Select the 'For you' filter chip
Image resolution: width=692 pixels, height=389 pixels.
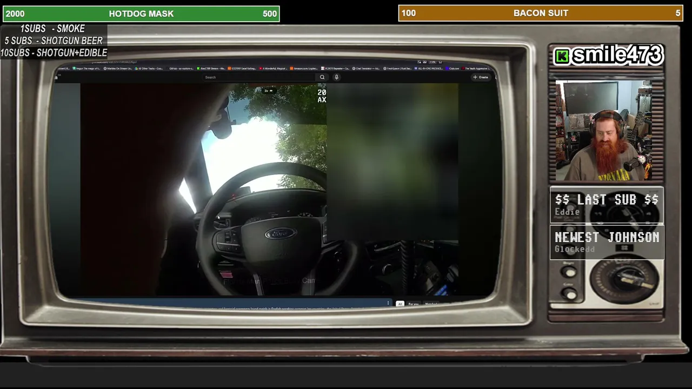point(414,304)
